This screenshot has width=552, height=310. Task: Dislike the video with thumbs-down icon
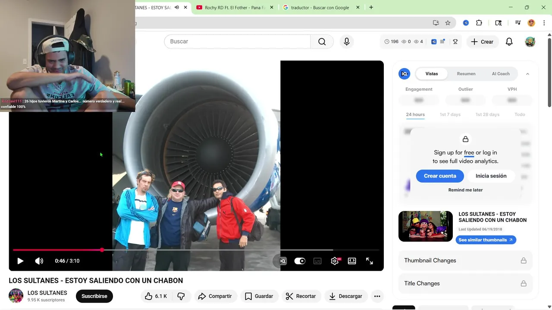click(x=181, y=296)
